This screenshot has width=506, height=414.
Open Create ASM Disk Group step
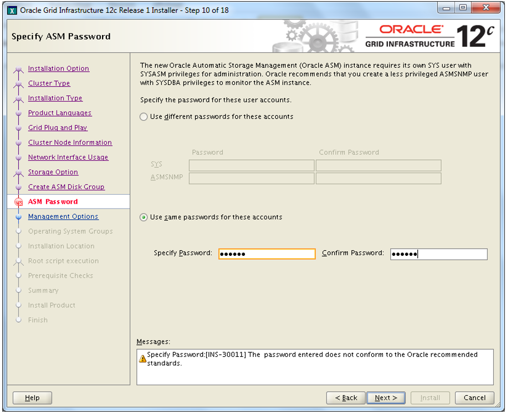click(x=66, y=187)
